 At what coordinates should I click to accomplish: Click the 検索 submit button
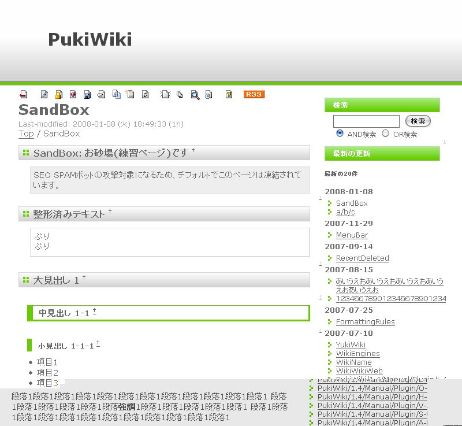(x=418, y=121)
